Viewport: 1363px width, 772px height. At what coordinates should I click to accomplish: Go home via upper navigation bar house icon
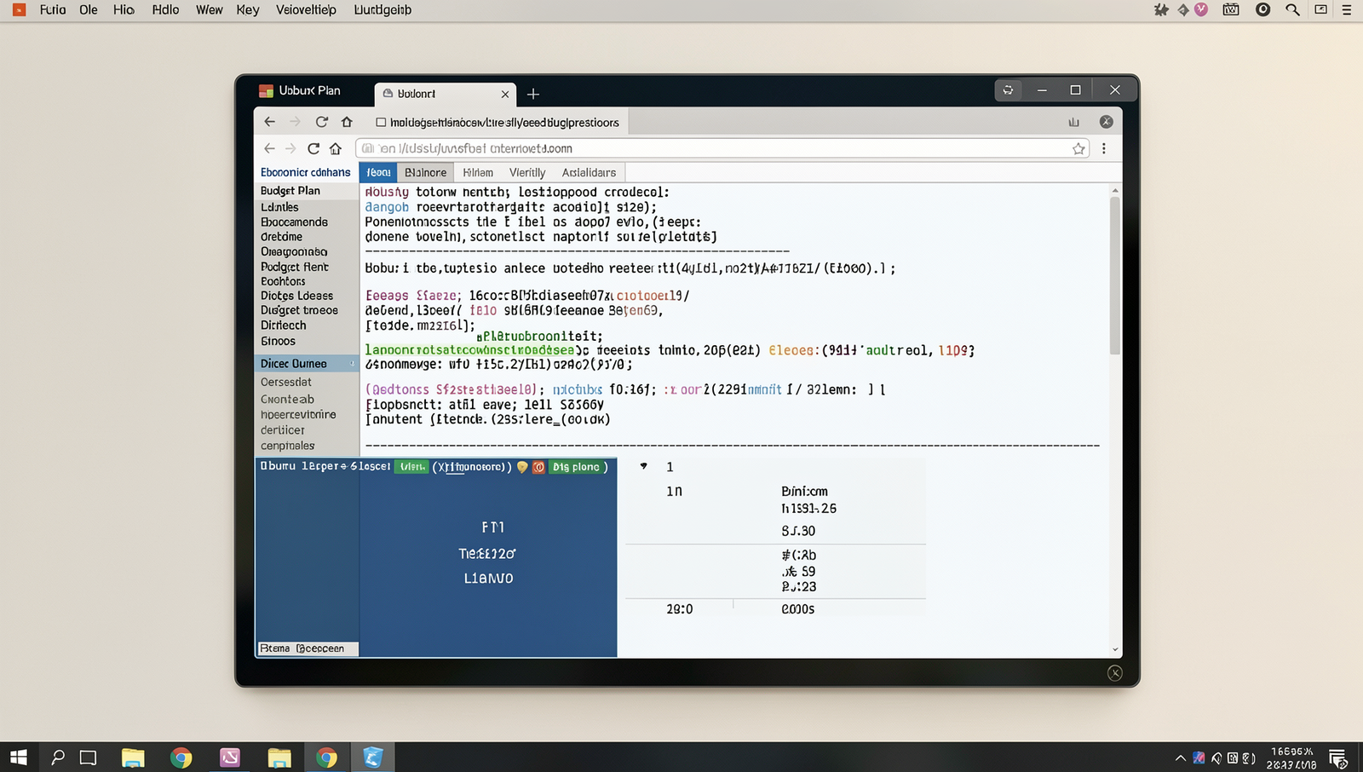click(x=347, y=122)
